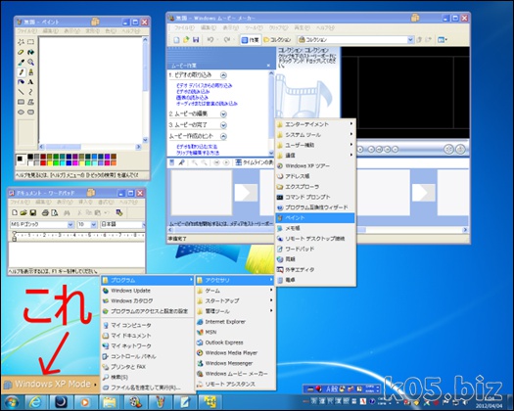Click the Save floppy icon in WordPad

32,212
